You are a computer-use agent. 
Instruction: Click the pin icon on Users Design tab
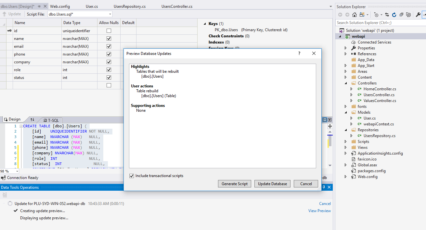click(39, 6)
